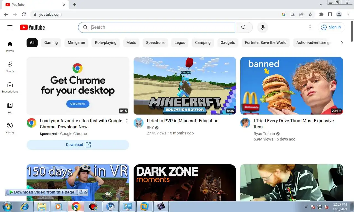The image size is (354, 212).
Task: Click the RKY channel name
Action: pyautogui.click(x=150, y=128)
